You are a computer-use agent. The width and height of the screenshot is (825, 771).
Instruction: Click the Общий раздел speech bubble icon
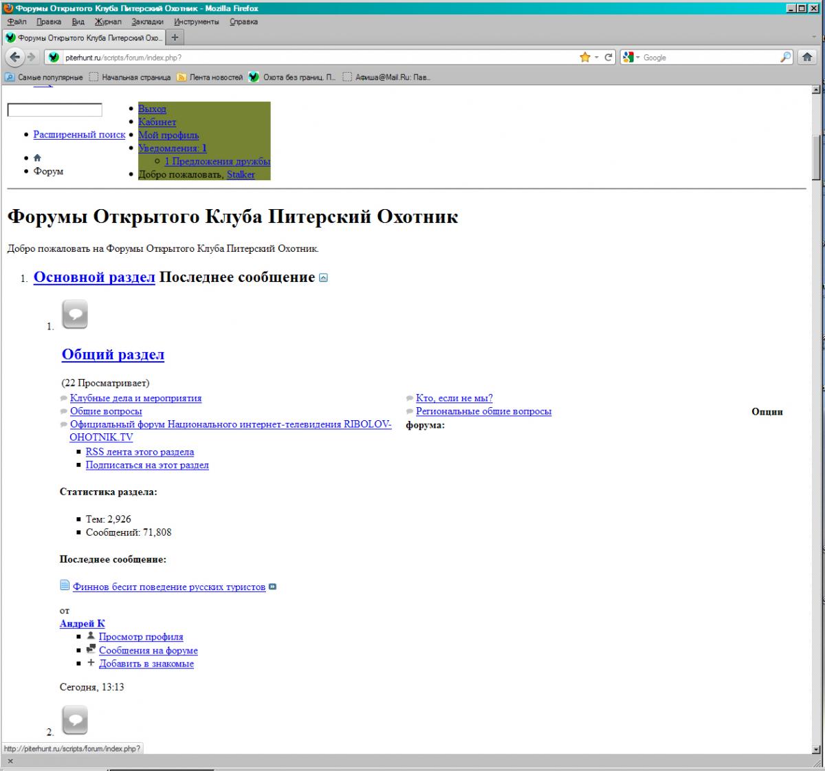pyautogui.click(x=76, y=314)
